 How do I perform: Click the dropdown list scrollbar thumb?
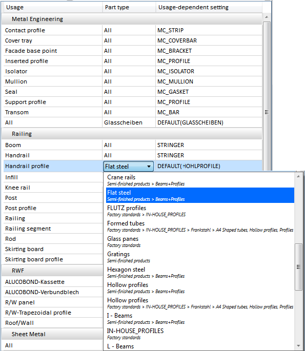(298, 267)
